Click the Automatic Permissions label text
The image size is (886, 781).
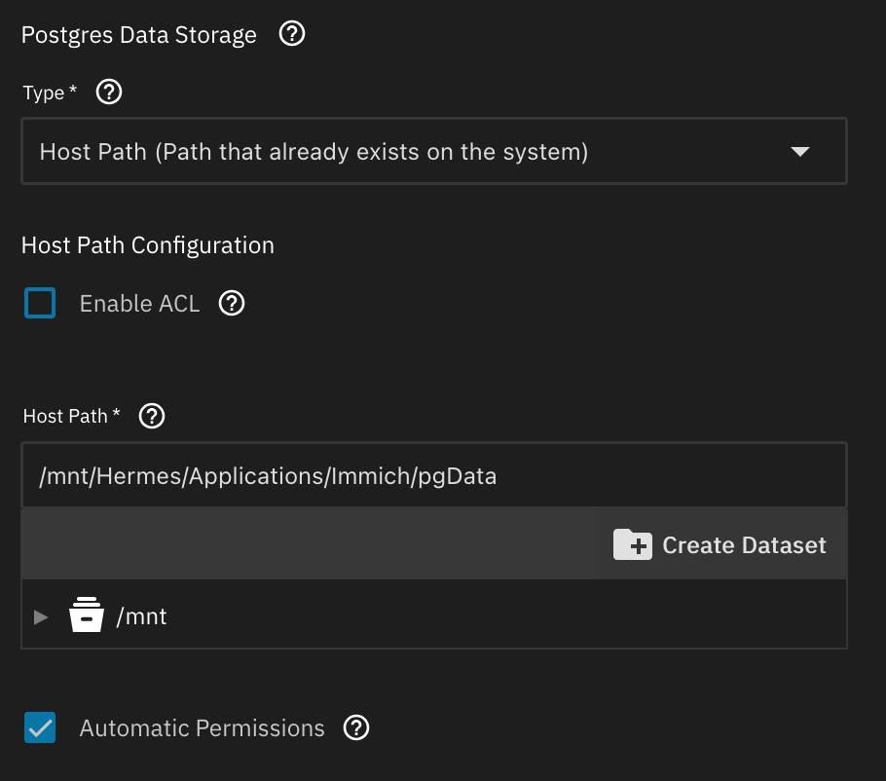pos(202,728)
